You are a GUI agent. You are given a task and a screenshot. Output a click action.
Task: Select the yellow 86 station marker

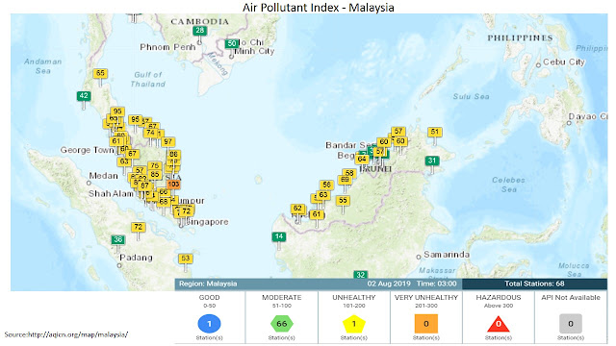(x=174, y=154)
